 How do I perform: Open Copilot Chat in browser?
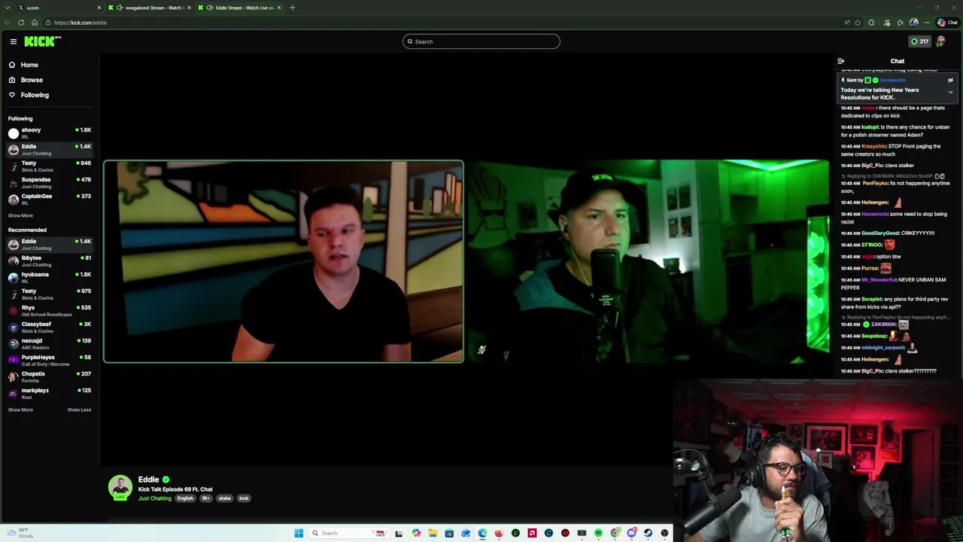point(947,23)
